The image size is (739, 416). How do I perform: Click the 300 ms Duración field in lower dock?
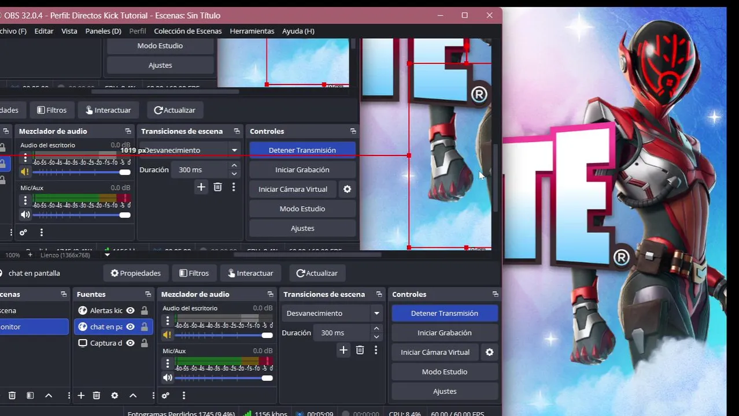[x=342, y=333]
